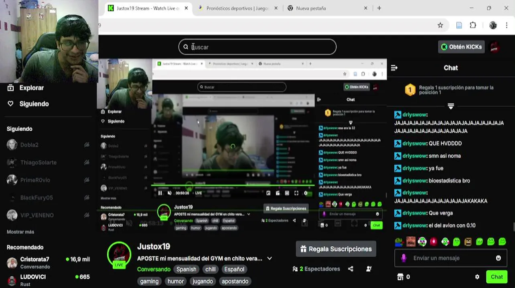Click the purple microphone icon in message box

tap(403, 258)
